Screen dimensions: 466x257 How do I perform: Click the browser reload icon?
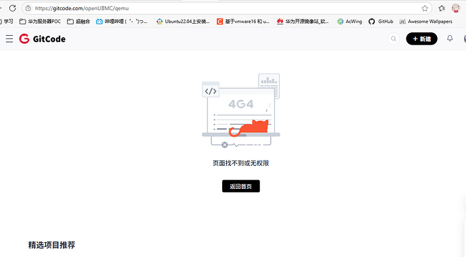click(x=12, y=8)
